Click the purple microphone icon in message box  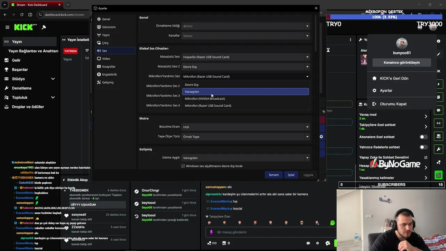[x=211, y=232]
